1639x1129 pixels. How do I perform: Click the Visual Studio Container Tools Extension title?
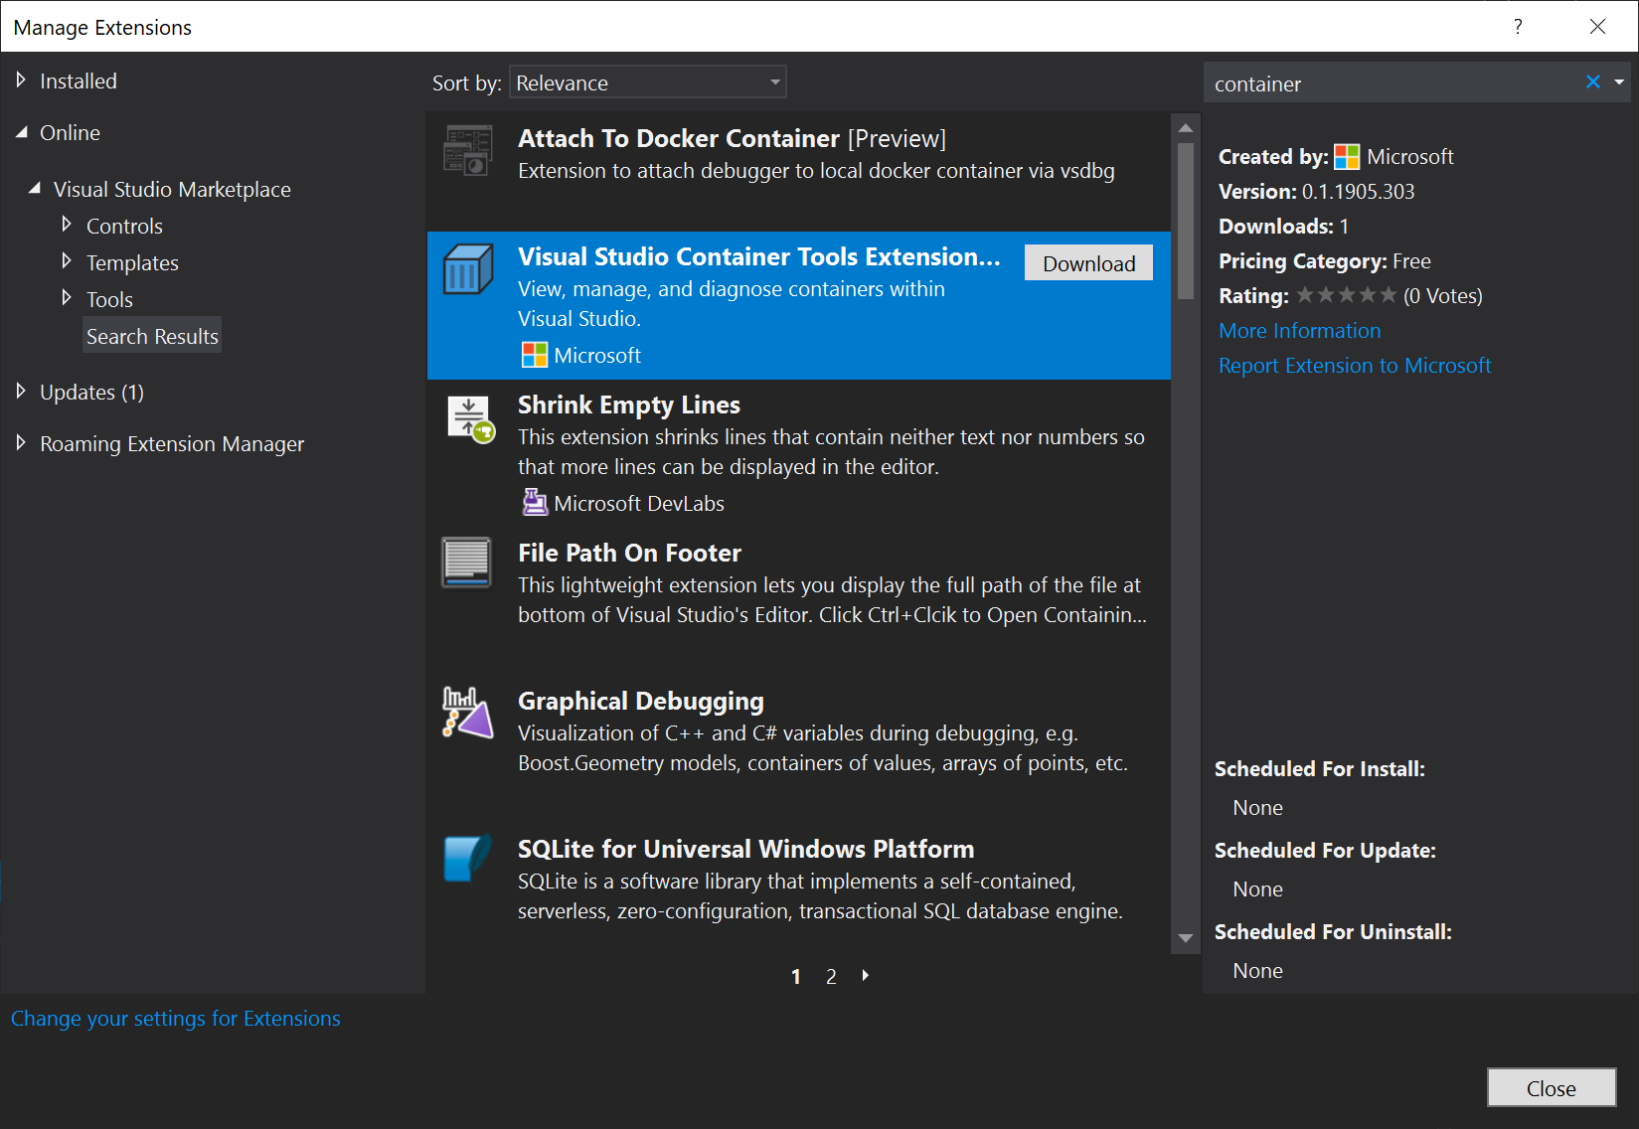759,257
